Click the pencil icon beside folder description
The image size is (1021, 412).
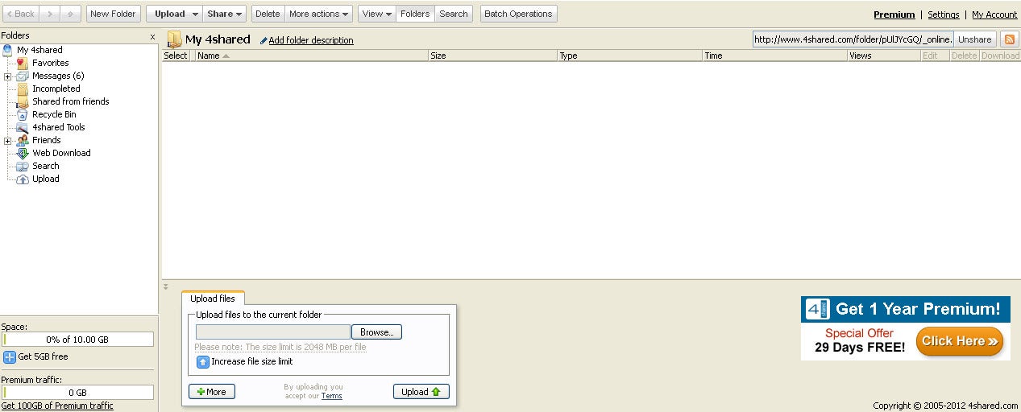coord(264,40)
